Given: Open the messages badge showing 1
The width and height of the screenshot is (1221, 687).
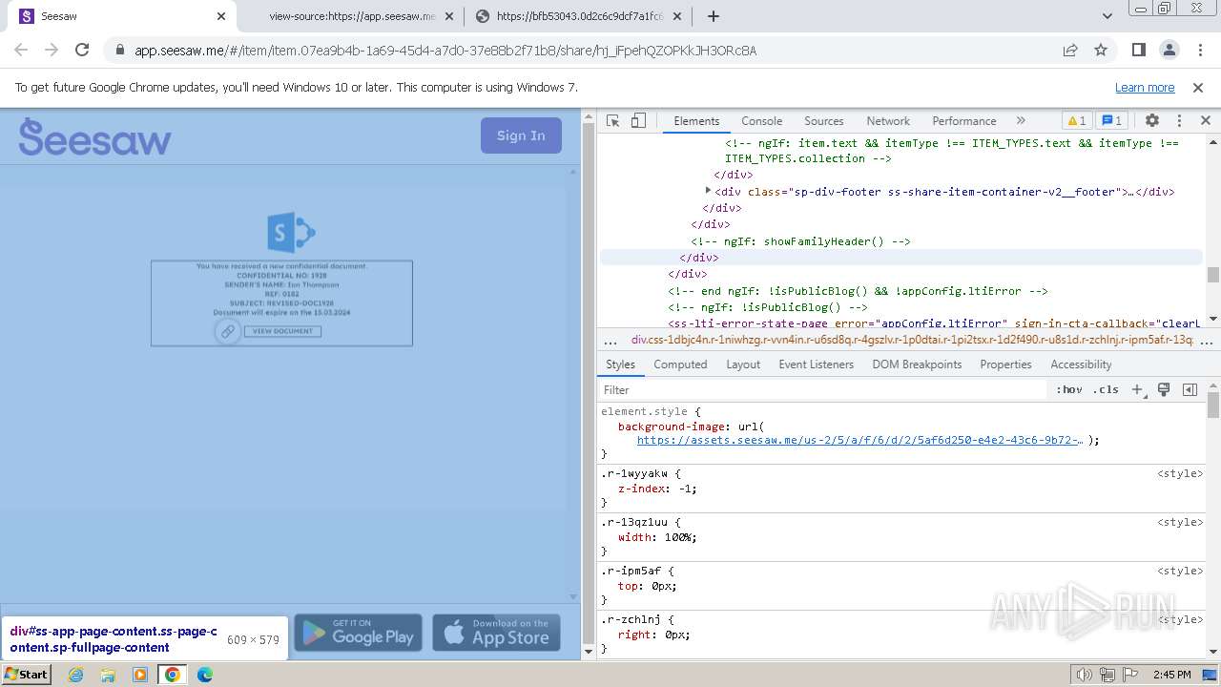Looking at the screenshot, I should click(1111, 121).
